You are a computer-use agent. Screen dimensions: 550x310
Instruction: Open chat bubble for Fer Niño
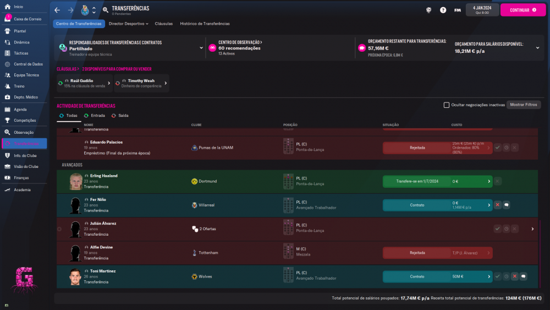506,205
